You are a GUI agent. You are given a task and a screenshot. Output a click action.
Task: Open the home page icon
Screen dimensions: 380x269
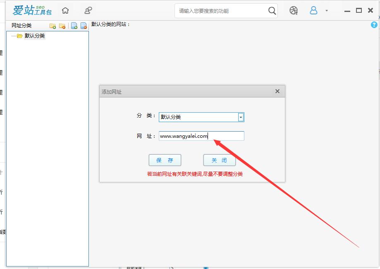pos(65,10)
